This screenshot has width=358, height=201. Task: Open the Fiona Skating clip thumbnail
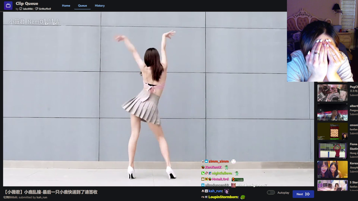[x=332, y=150]
